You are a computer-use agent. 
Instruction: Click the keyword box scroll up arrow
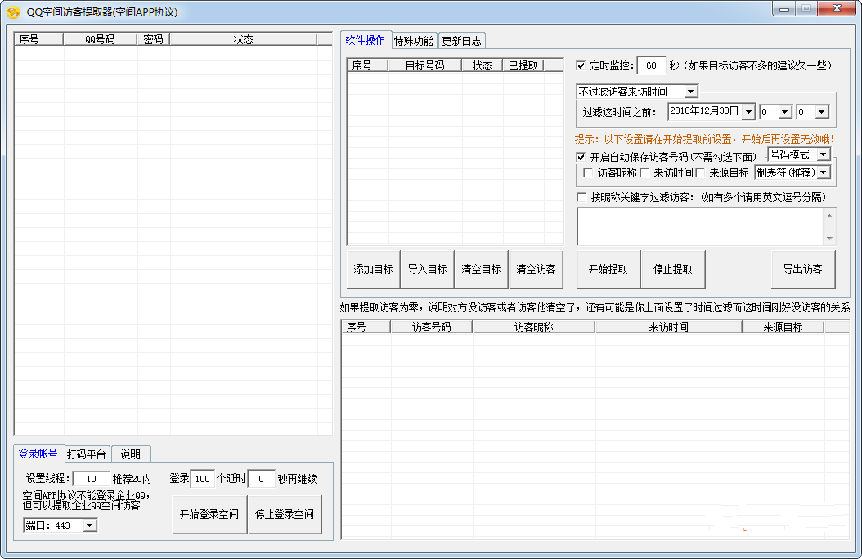[829, 216]
